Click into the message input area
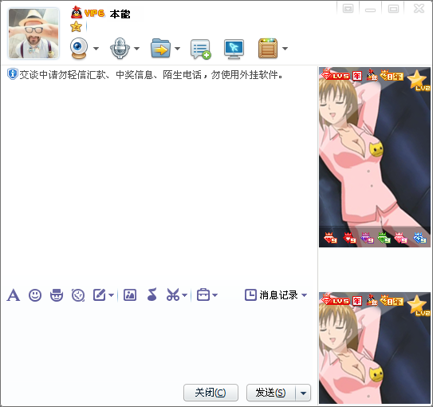This screenshot has width=433, height=407. click(x=159, y=342)
